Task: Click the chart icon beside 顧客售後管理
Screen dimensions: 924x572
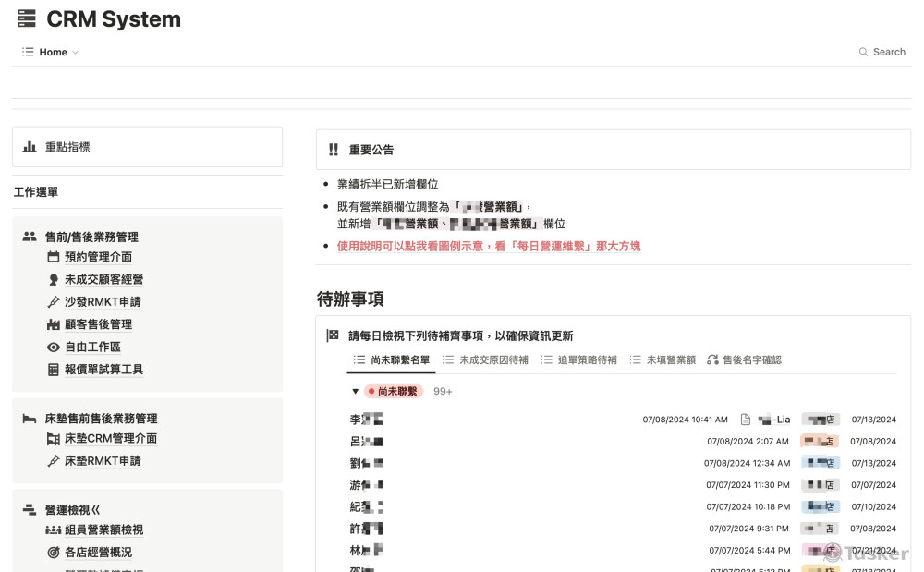Action: pyautogui.click(x=54, y=323)
